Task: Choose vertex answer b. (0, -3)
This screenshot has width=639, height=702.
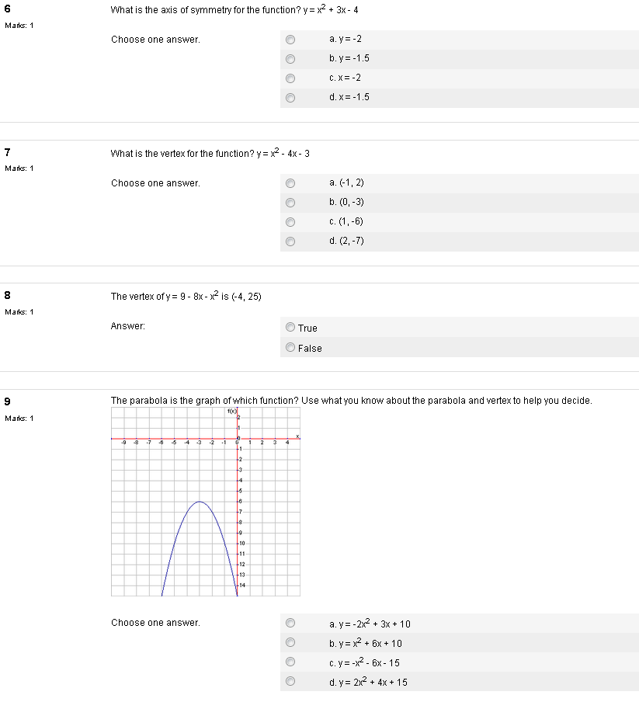Action: (290, 202)
